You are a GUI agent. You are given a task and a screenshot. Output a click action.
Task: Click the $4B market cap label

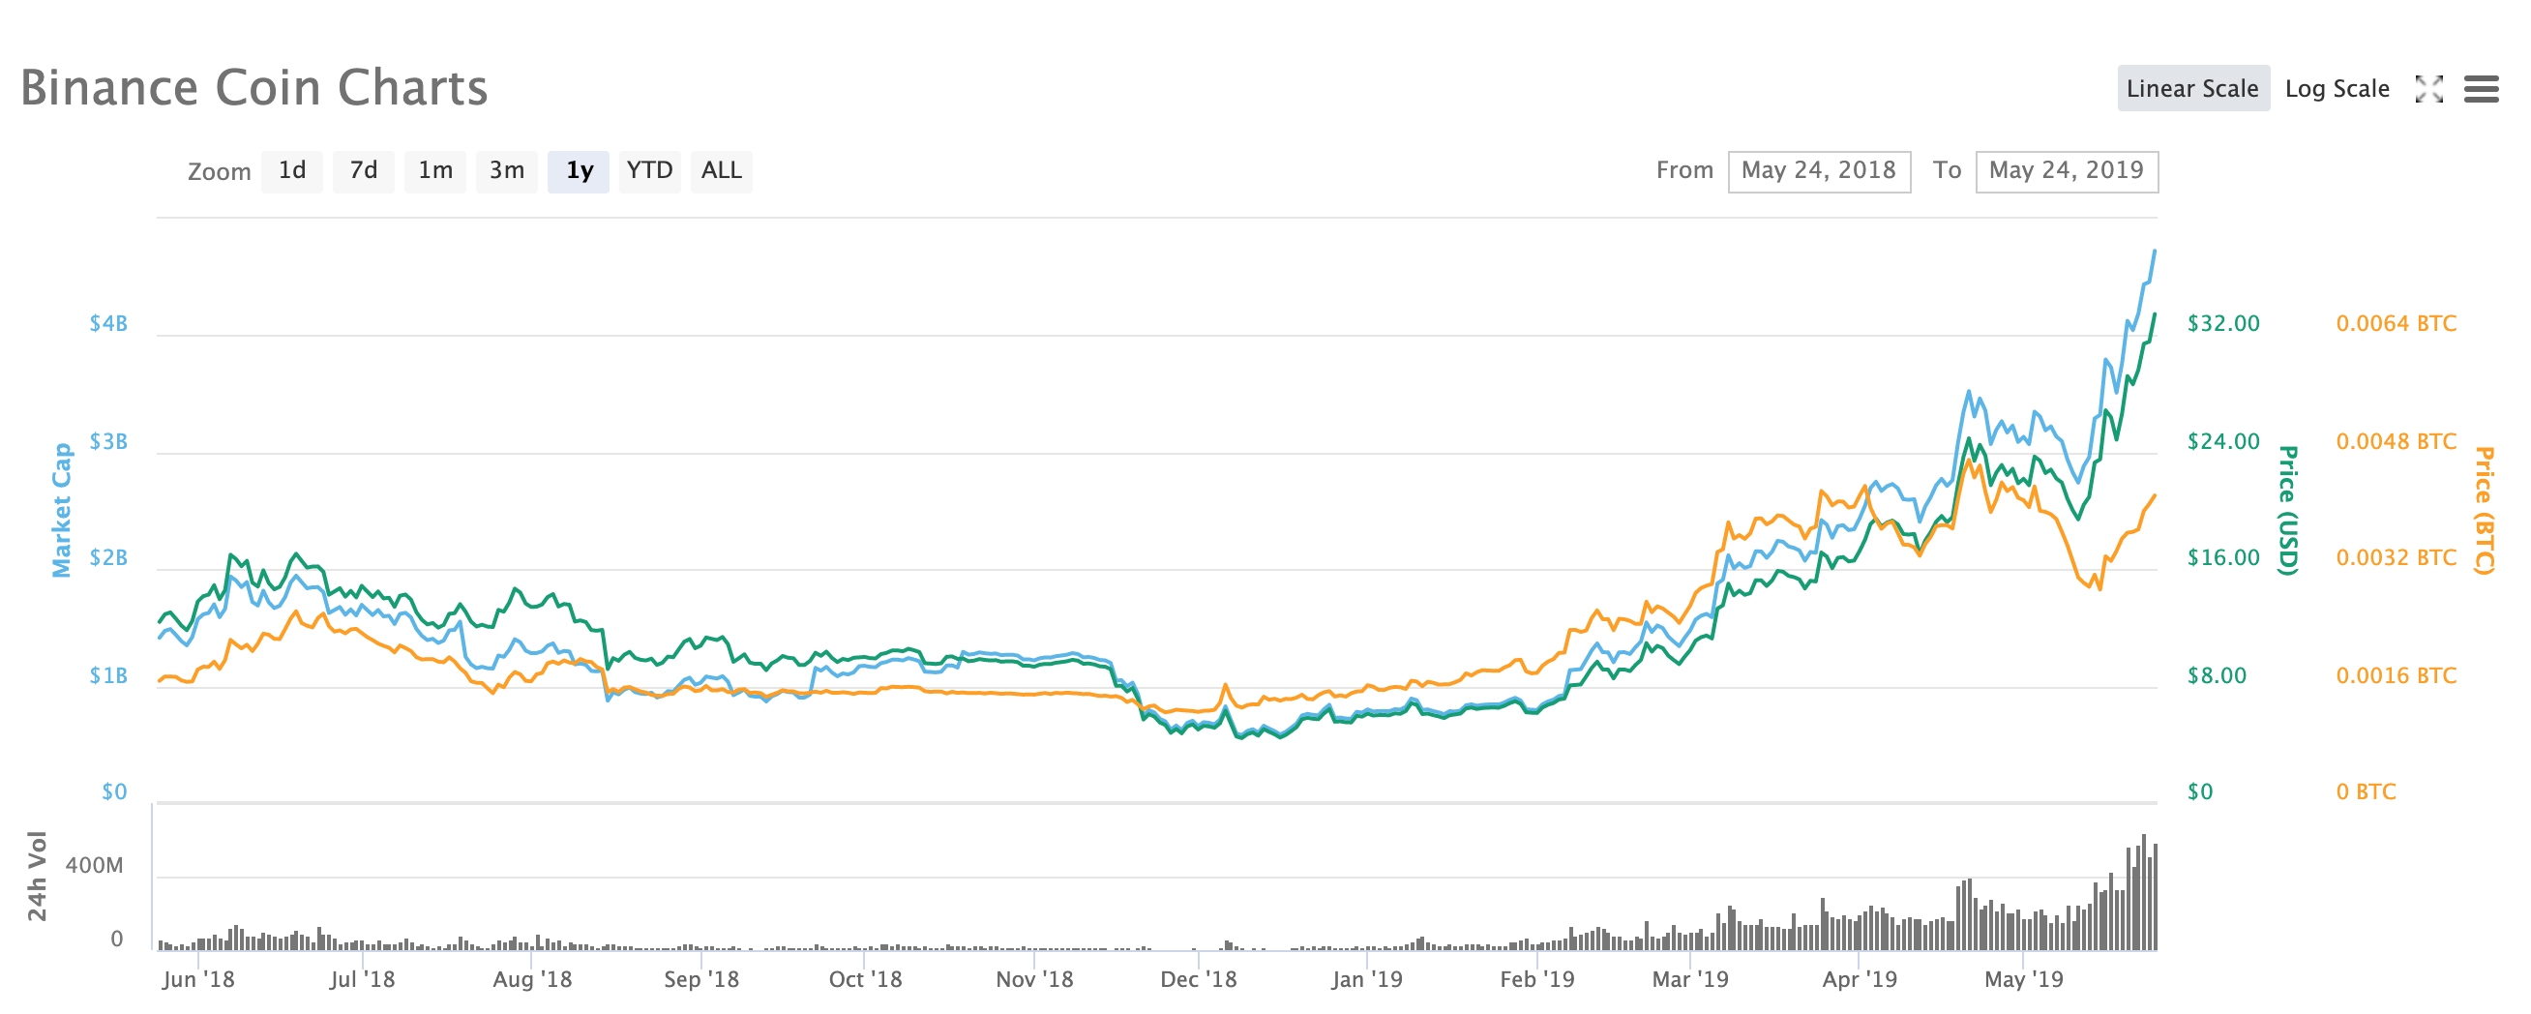tap(108, 323)
